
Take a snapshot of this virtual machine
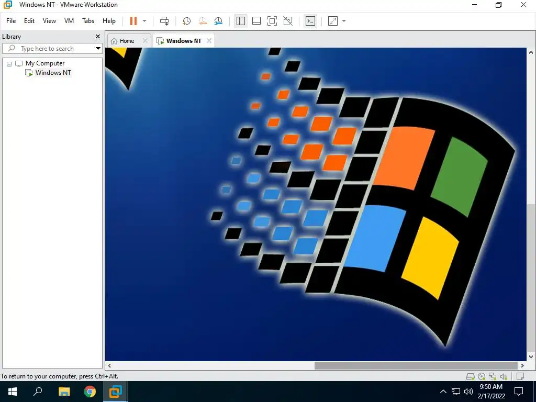pos(187,21)
